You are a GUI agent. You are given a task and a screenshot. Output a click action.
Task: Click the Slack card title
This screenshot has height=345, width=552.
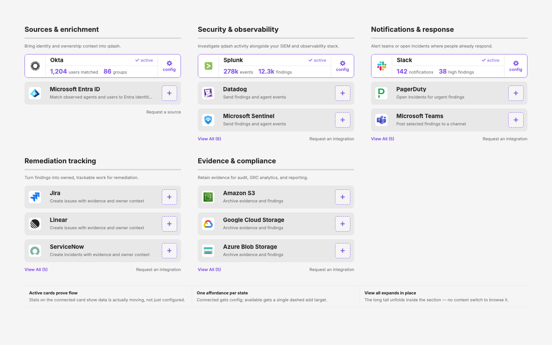click(404, 60)
